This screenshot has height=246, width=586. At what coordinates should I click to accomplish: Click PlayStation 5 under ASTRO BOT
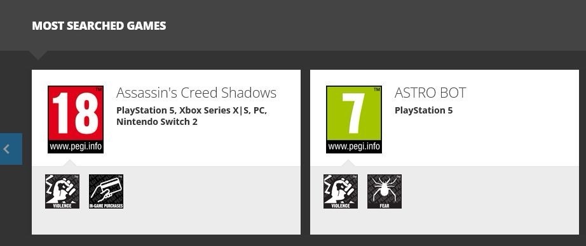423,111
